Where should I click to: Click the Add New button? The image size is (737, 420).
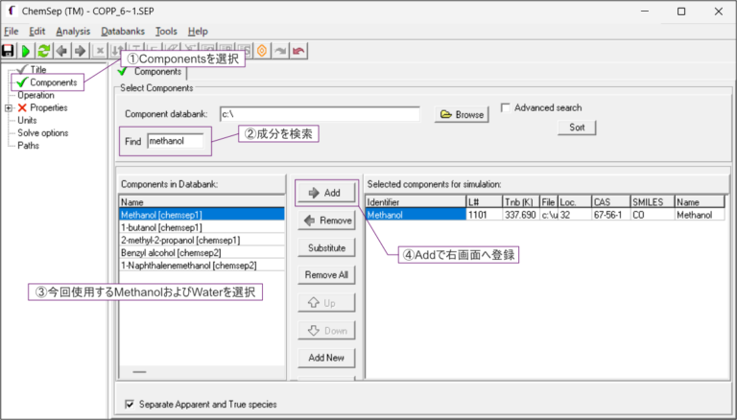pos(326,358)
